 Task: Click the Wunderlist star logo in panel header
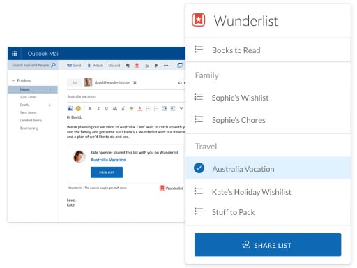(x=199, y=20)
